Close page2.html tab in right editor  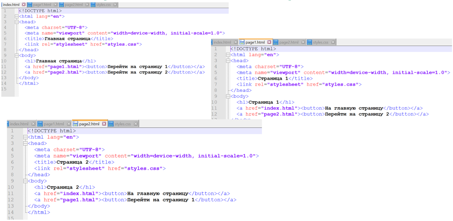(303, 42)
